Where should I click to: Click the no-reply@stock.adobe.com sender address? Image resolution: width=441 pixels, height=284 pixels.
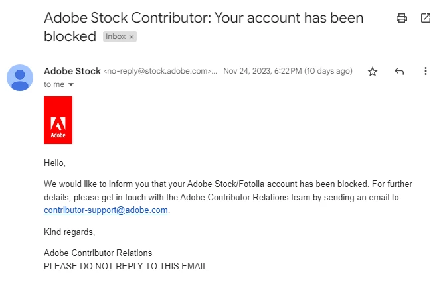click(158, 71)
